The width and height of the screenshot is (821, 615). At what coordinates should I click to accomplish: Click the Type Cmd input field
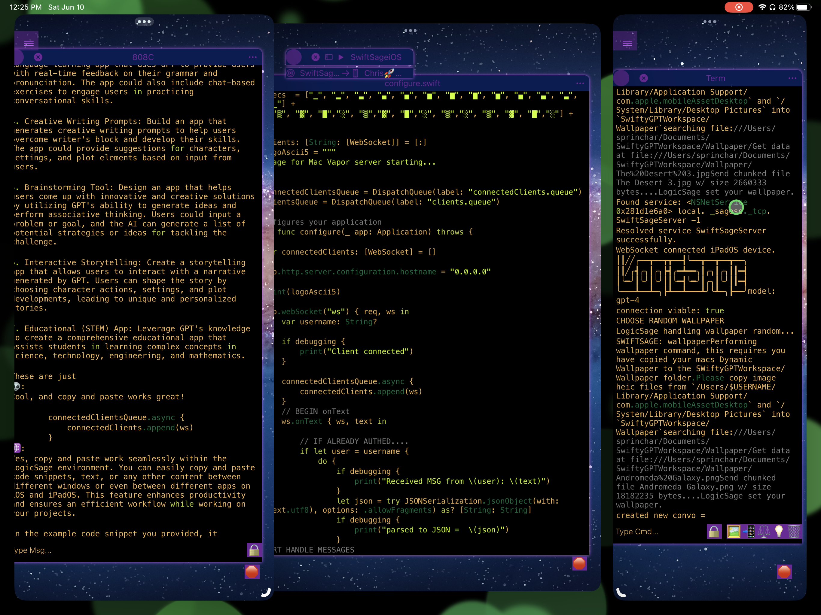pyautogui.click(x=660, y=532)
